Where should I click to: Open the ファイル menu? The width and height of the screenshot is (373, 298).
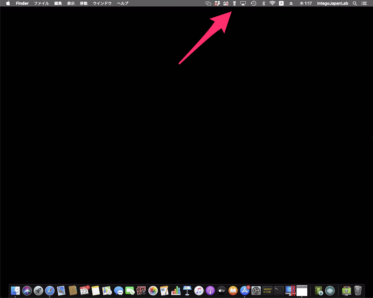[x=41, y=4]
